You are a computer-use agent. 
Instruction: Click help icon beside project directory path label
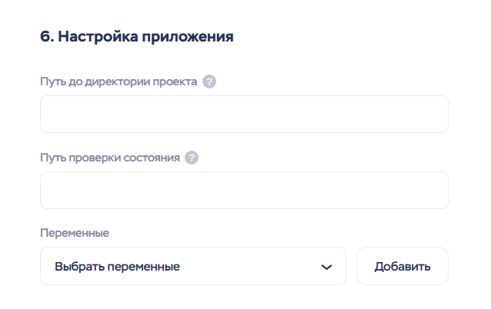pyautogui.click(x=209, y=81)
